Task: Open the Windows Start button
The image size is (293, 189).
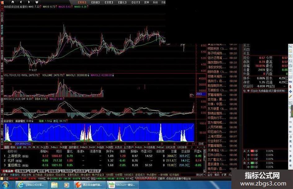Action: (5, 185)
